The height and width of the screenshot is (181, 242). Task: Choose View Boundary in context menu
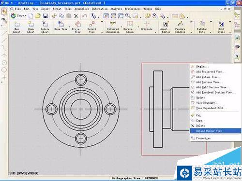[215, 103]
